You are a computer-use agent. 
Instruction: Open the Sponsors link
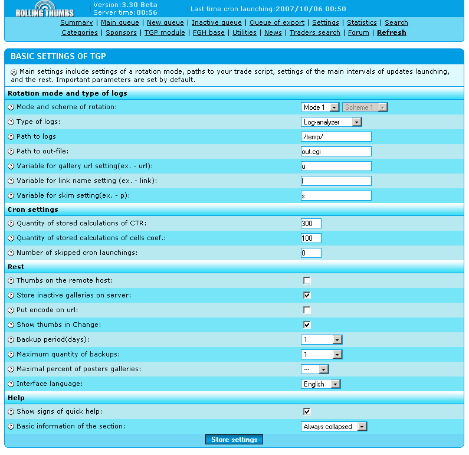click(x=121, y=32)
